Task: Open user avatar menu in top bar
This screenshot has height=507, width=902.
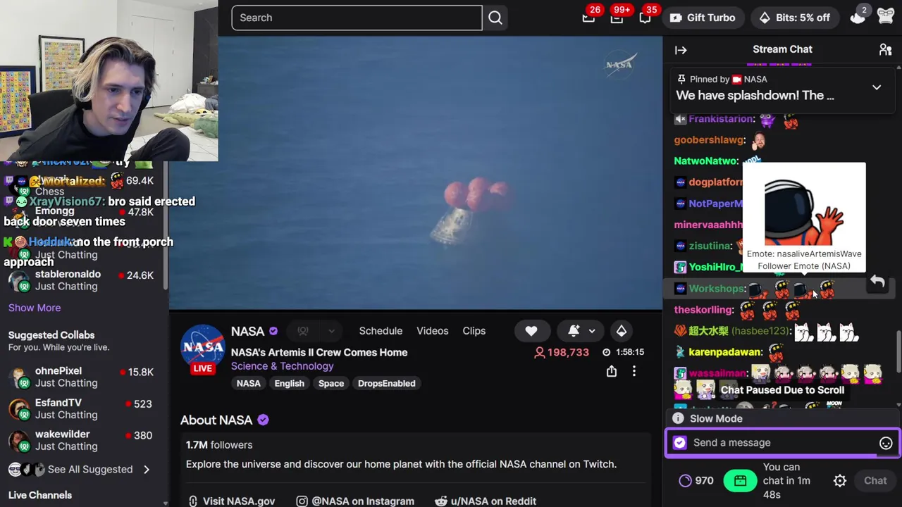Action: pyautogui.click(x=886, y=18)
